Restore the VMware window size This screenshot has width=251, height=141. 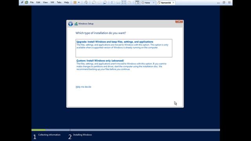[x=224, y=3]
